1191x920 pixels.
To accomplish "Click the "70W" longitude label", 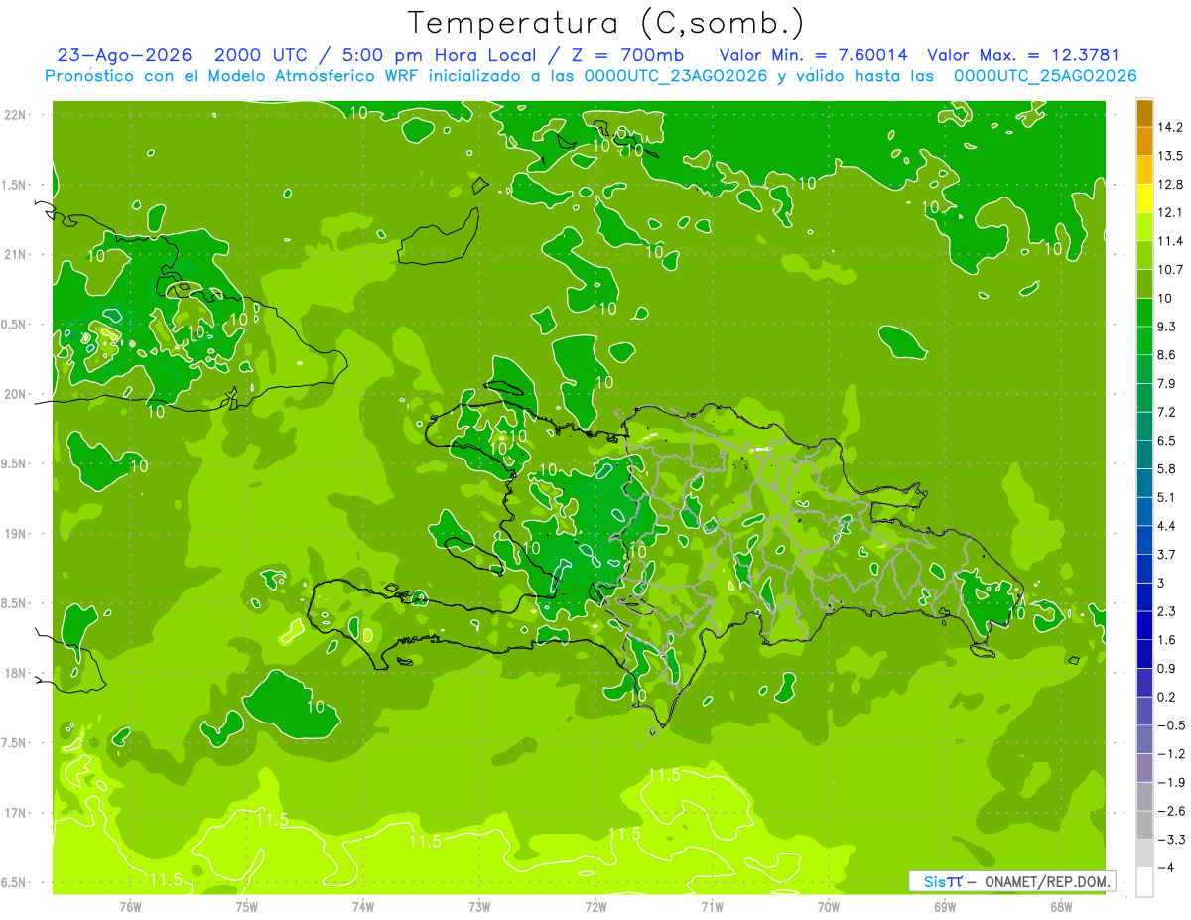I will click(829, 907).
